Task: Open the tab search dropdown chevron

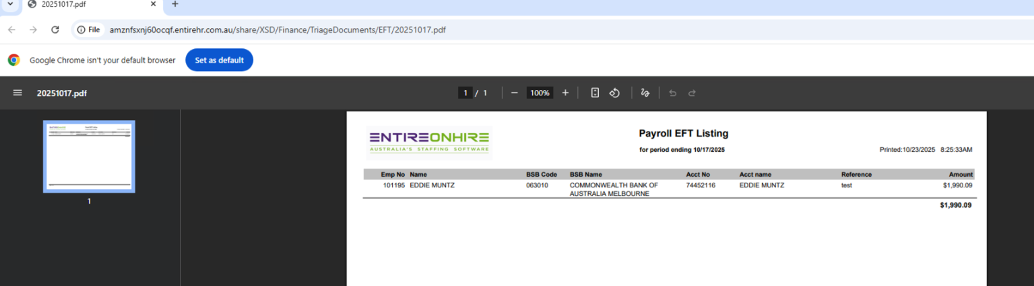Action: pos(9,4)
